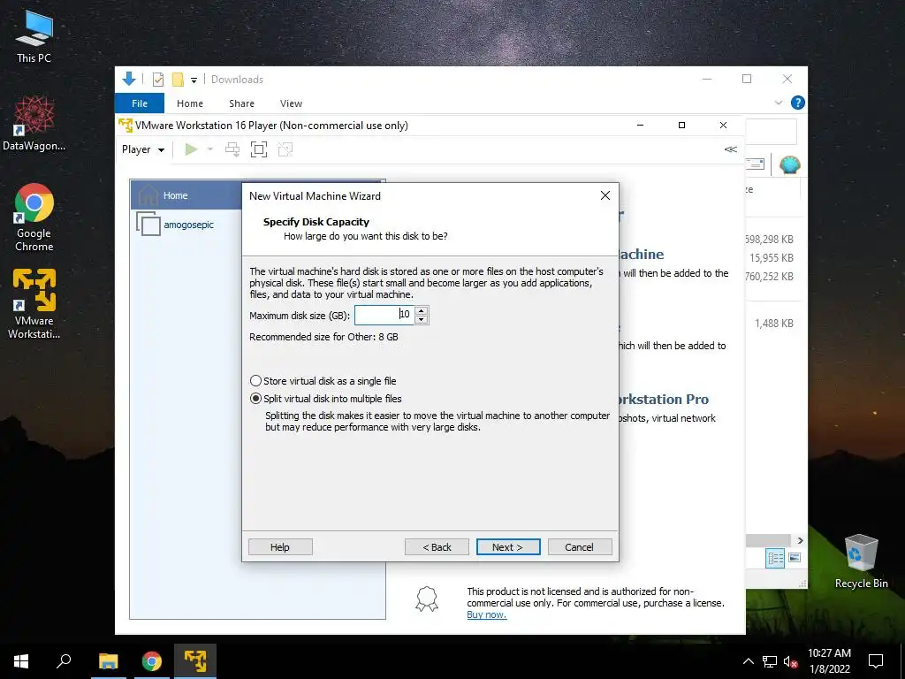Image resolution: width=905 pixels, height=679 pixels.
Task: Open Help for the wizard
Action: point(280,546)
